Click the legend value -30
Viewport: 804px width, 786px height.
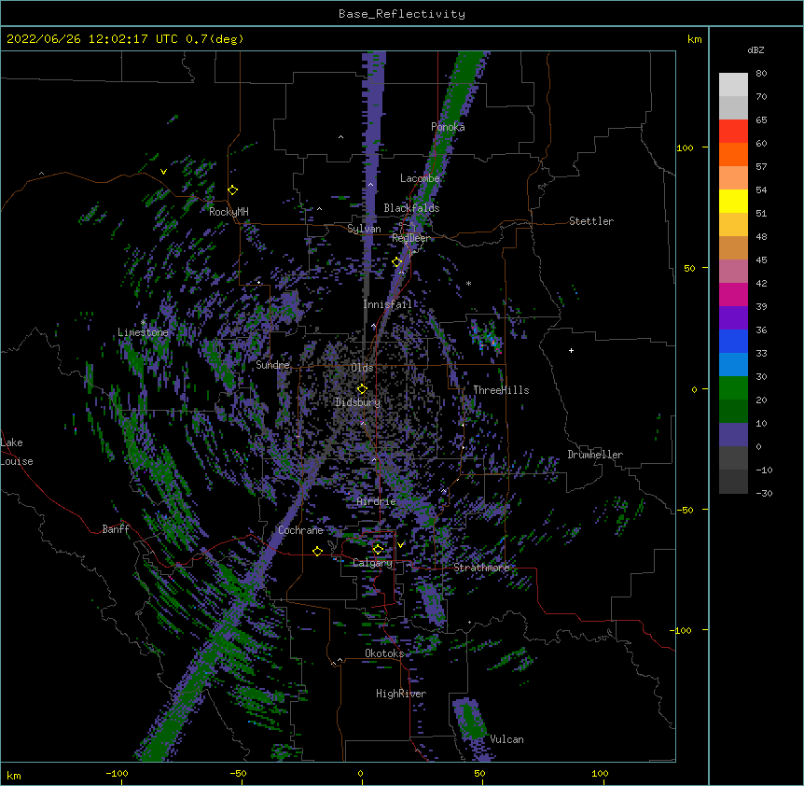[764, 493]
